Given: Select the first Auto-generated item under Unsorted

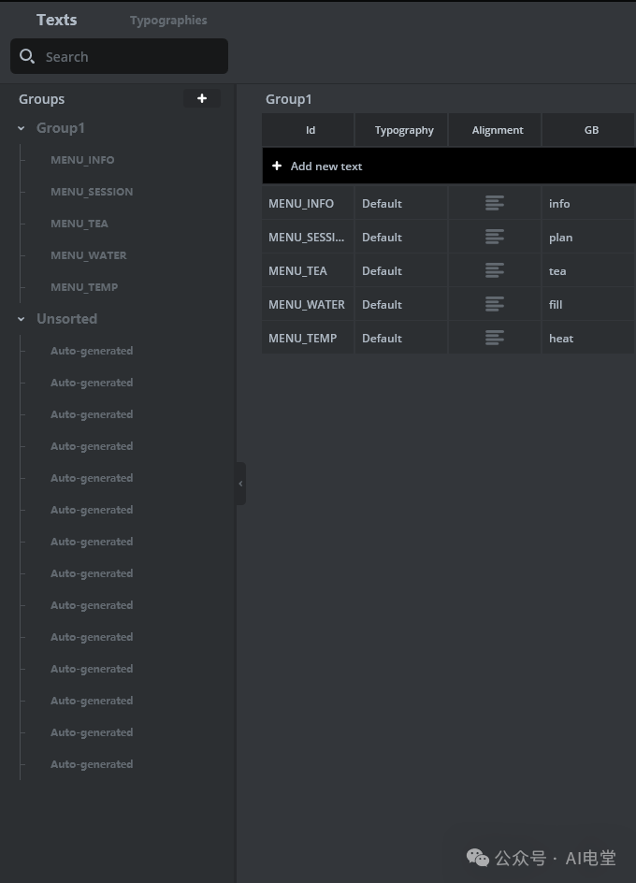Looking at the screenshot, I should [x=92, y=350].
